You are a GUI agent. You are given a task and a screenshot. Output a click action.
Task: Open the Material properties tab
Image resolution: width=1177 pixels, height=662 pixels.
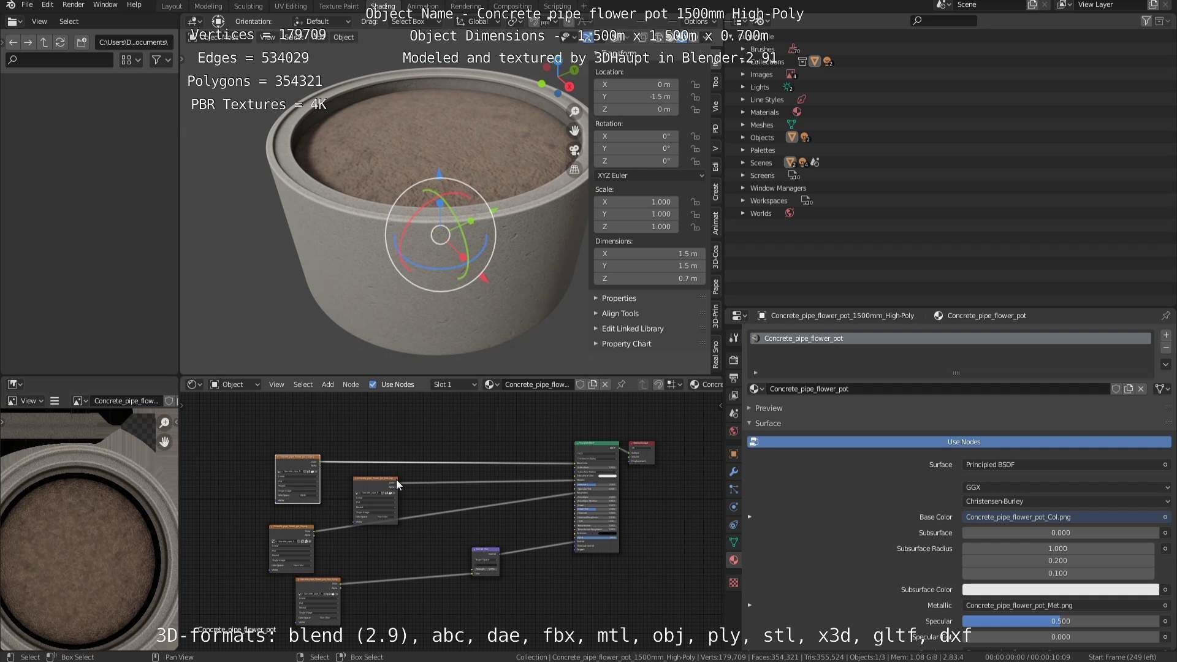click(x=734, y=560)
